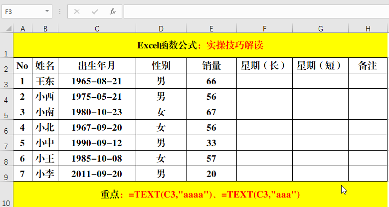The height and width of the screenshot is (207, 389).
Task: Click date cell '1975-05-21'
Action: click(97, 96)
